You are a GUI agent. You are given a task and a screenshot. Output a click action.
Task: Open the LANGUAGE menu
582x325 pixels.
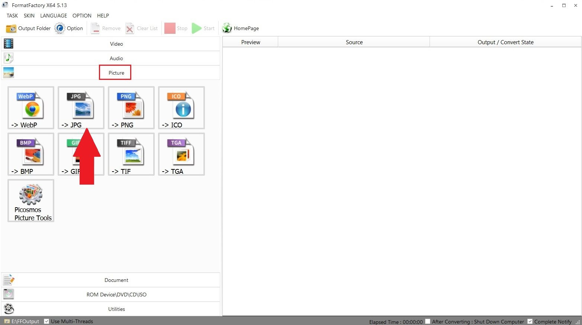tap(54, 16)
